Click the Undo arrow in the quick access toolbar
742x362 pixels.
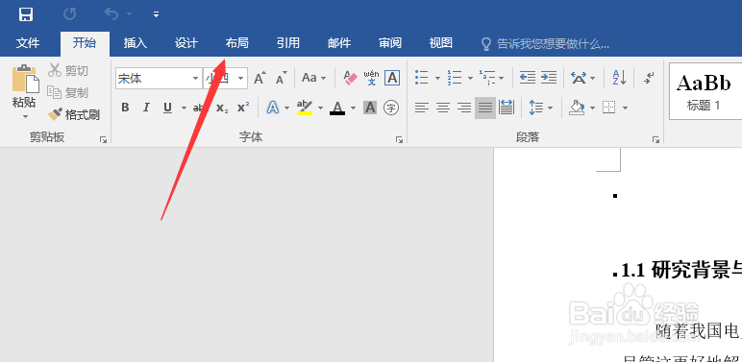[x=111, y=14]
